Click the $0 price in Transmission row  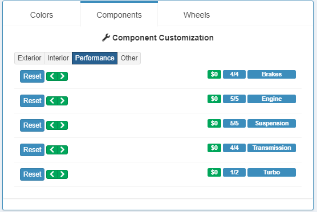pos(214,148)
